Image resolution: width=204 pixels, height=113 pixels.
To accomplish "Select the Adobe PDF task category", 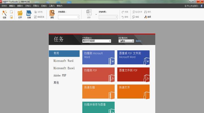I will pos(60,75).
